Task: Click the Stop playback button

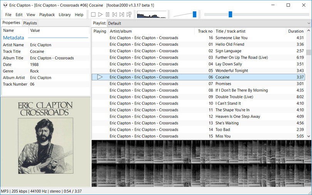Action: [93, 15]
